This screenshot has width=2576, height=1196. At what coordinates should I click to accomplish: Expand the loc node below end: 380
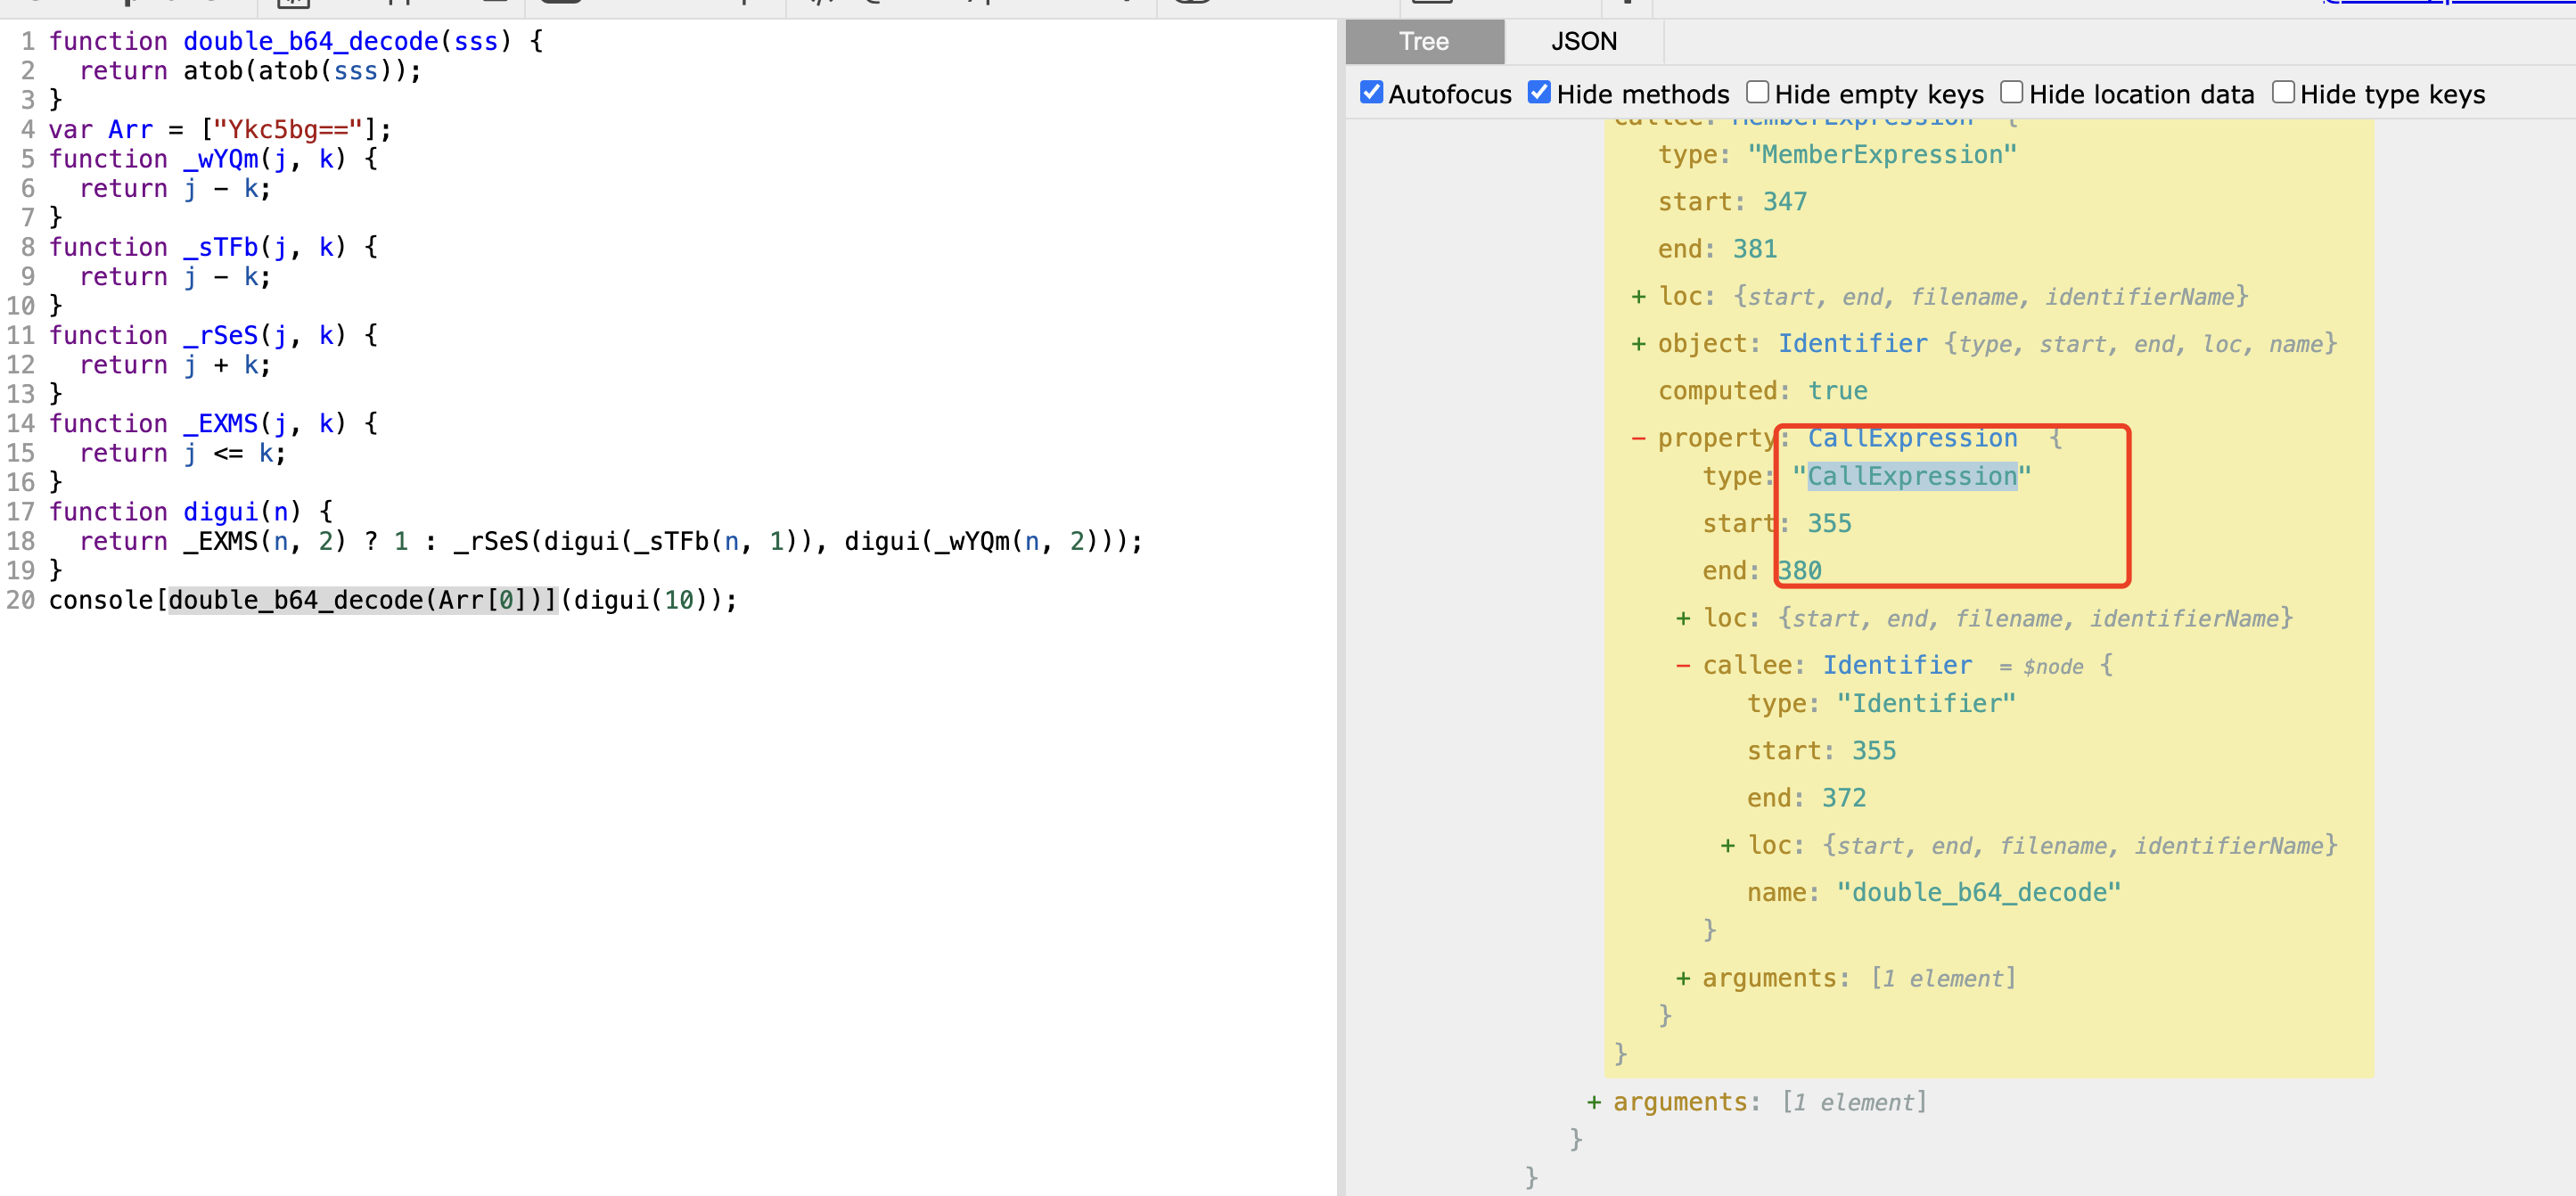pos(1683,619)
